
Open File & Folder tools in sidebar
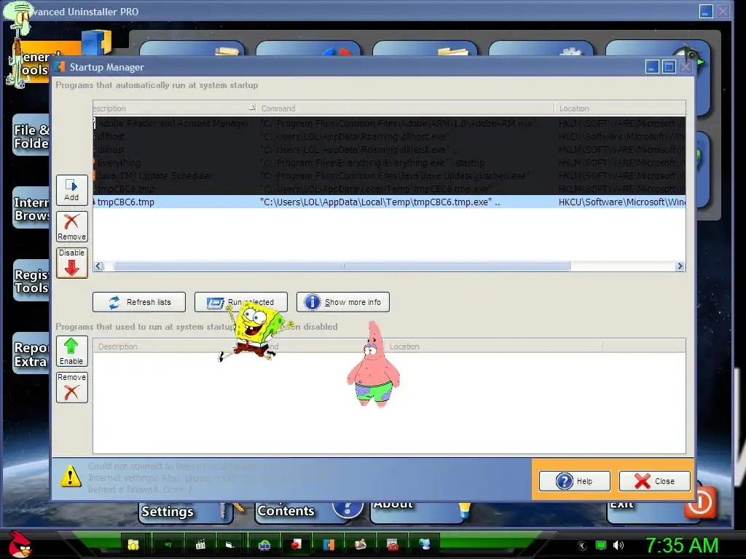pos(31,136)
